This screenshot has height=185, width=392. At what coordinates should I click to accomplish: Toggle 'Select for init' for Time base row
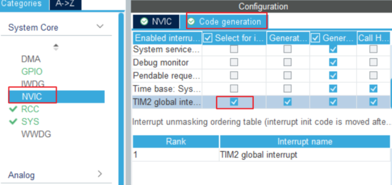coord(234,88)
